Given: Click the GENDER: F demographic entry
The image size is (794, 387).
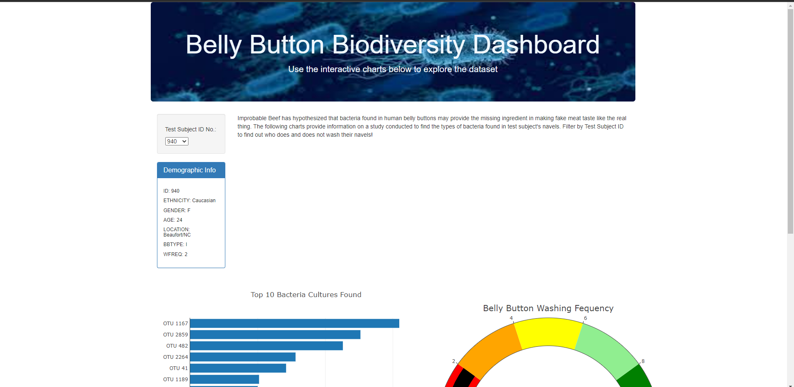Looking at the screenshot, I should (x=176, y=210).
